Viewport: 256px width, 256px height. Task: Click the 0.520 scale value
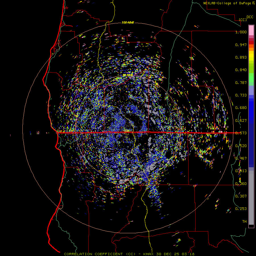point(241,146)
